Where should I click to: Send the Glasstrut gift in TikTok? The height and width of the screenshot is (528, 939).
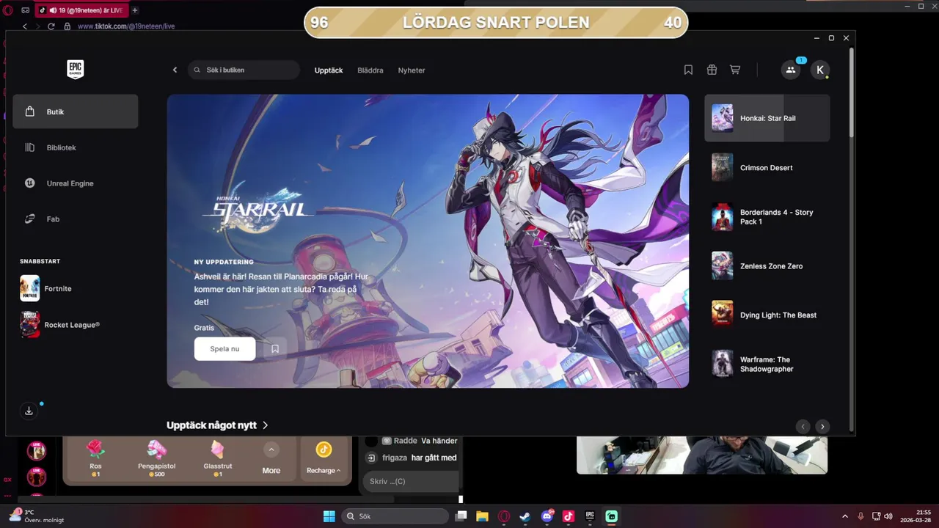click(x=217, y=459)
